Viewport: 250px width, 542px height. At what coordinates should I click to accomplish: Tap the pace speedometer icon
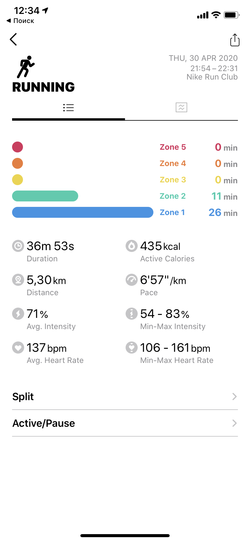coord(132,280)
